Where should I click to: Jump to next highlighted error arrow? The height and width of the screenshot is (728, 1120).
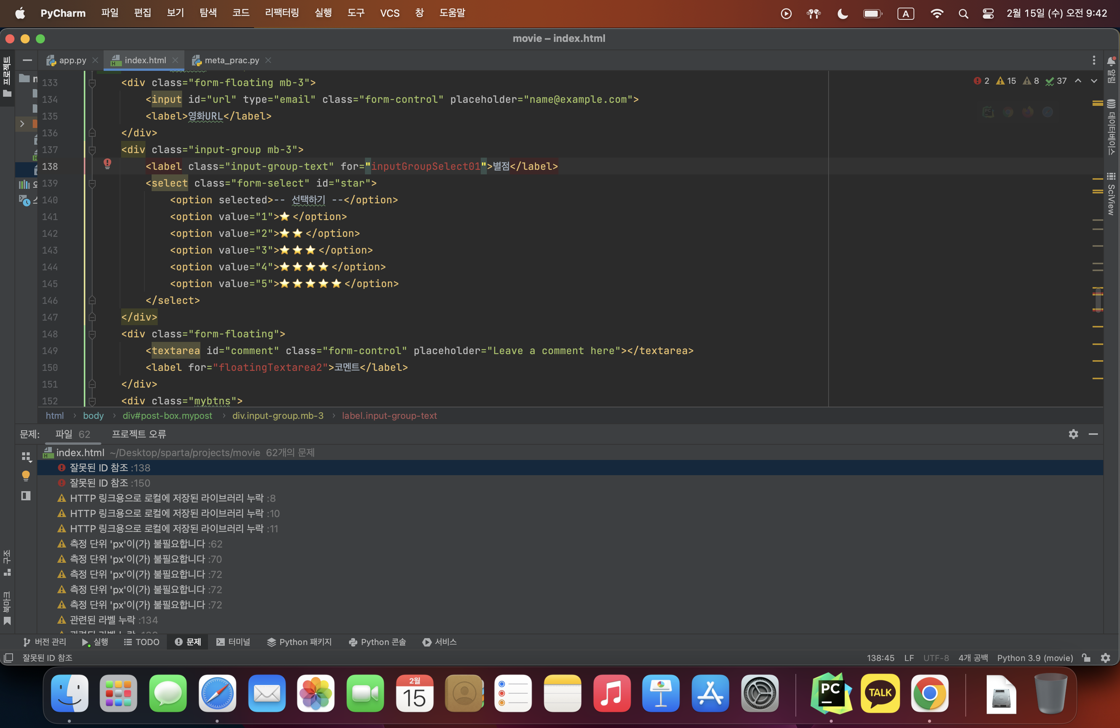[1094, 81]
